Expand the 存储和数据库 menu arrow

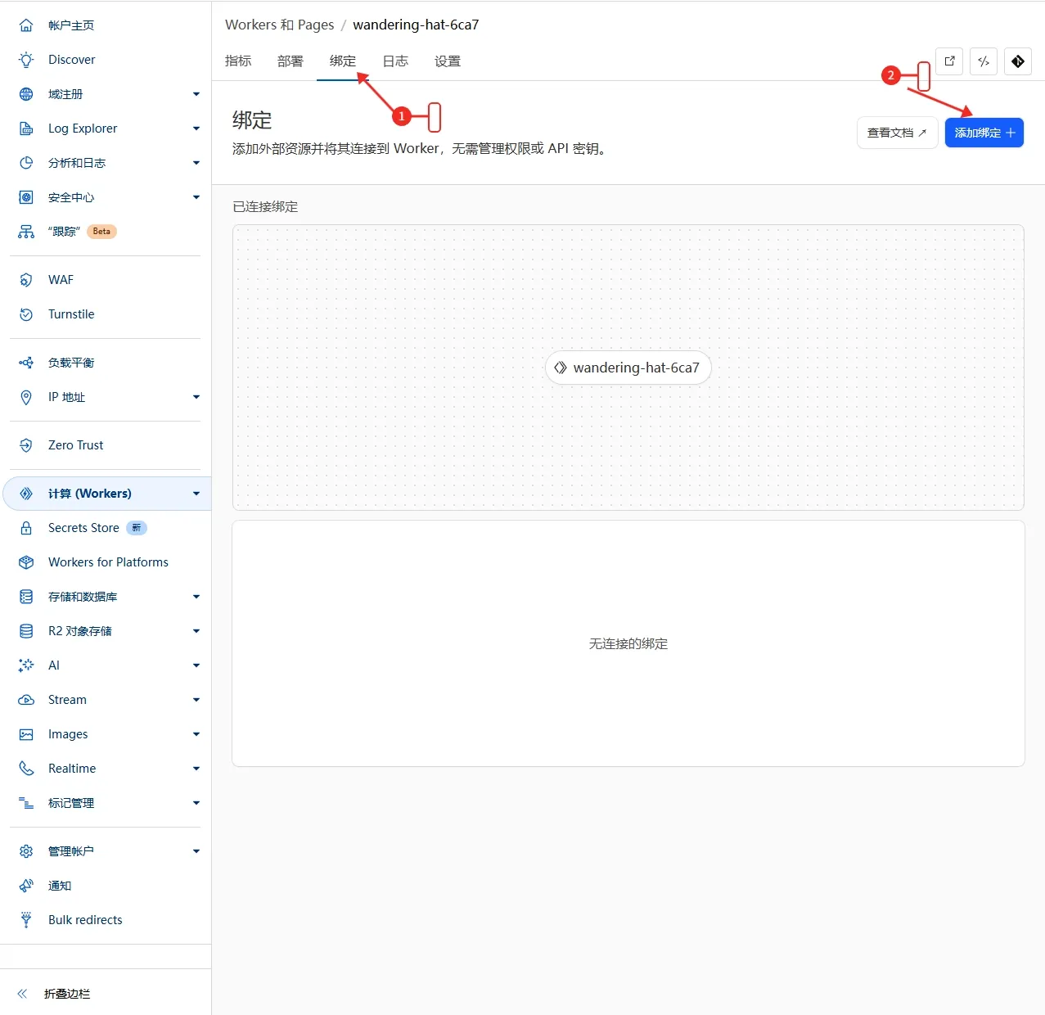[196, 597]
